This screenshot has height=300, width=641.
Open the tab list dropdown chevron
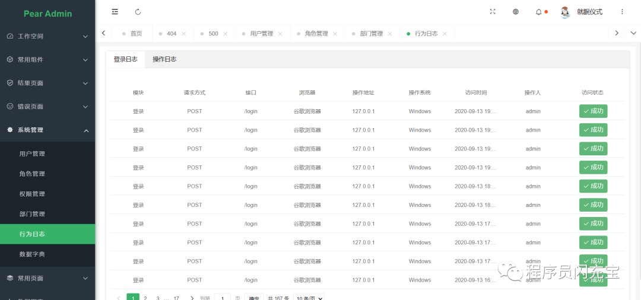pos(633,33)
